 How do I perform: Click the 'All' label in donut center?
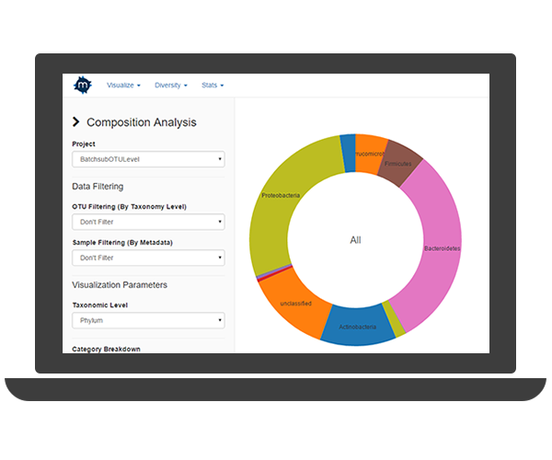click(355, 240)
